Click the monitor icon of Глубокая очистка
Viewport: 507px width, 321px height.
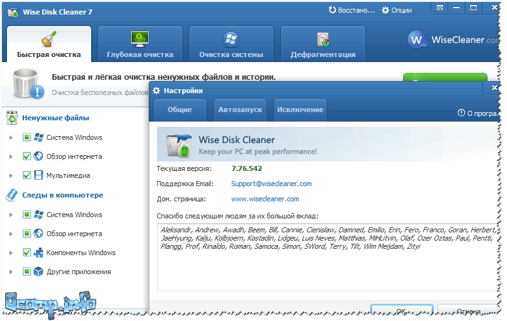(140, 39)
